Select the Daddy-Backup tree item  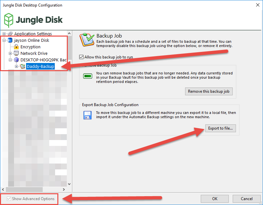click(x=40, y=66)
